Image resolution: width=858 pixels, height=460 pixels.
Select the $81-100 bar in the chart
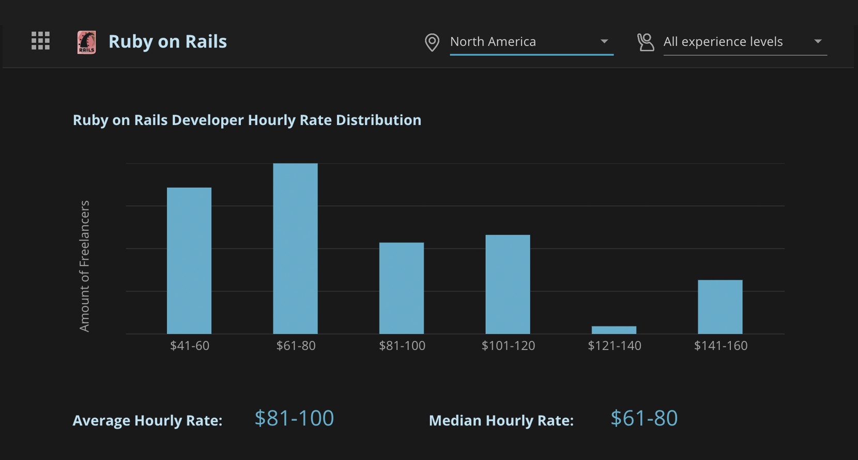[x=402, y=288]
